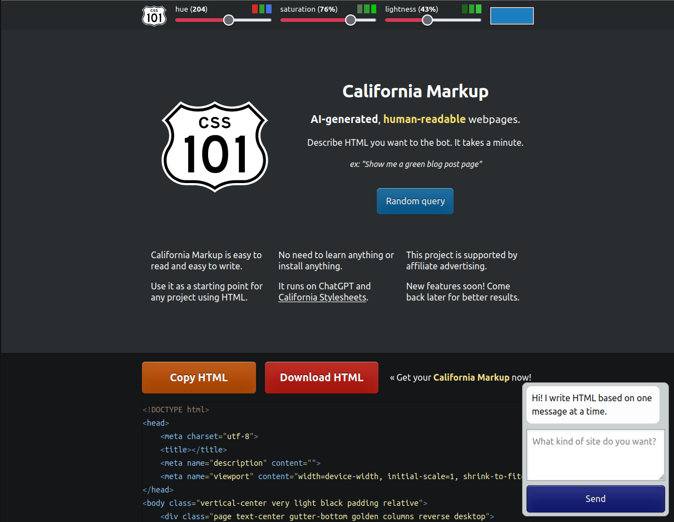Image resolution: width=674 pixels, height=522 pixels.
Task: Pick the middle saturation preset square
Action: coord(367,9)
